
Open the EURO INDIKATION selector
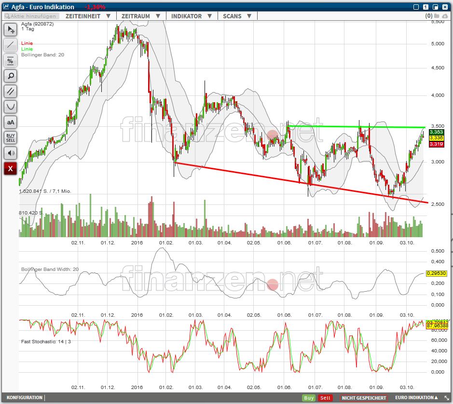tap(417, 398)
